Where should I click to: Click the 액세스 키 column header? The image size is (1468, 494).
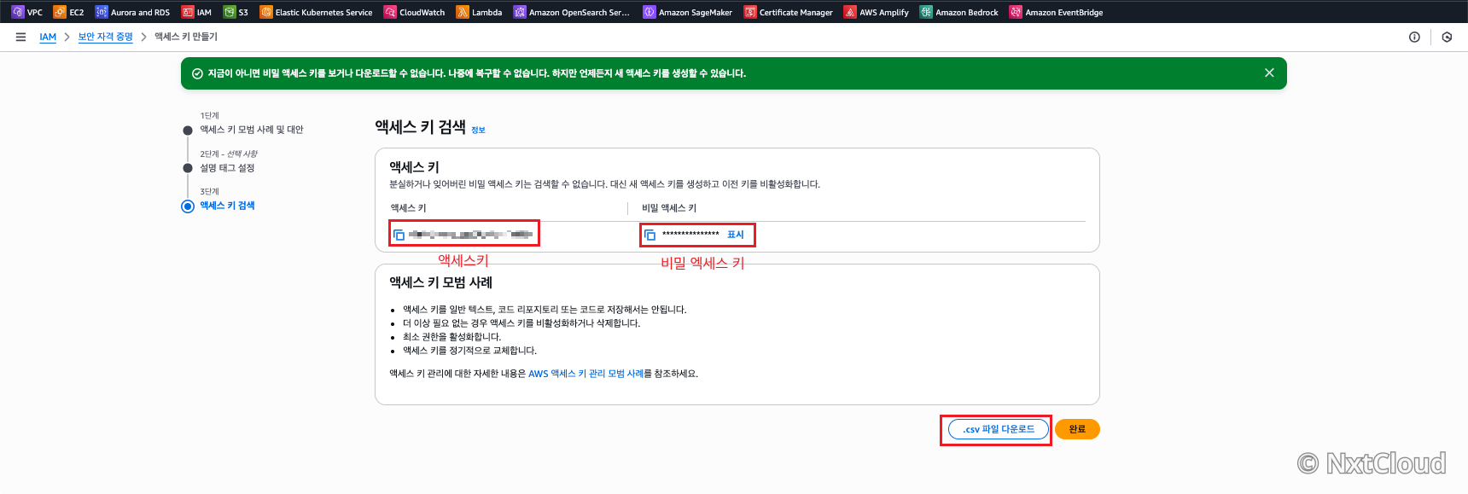point(409,208)
